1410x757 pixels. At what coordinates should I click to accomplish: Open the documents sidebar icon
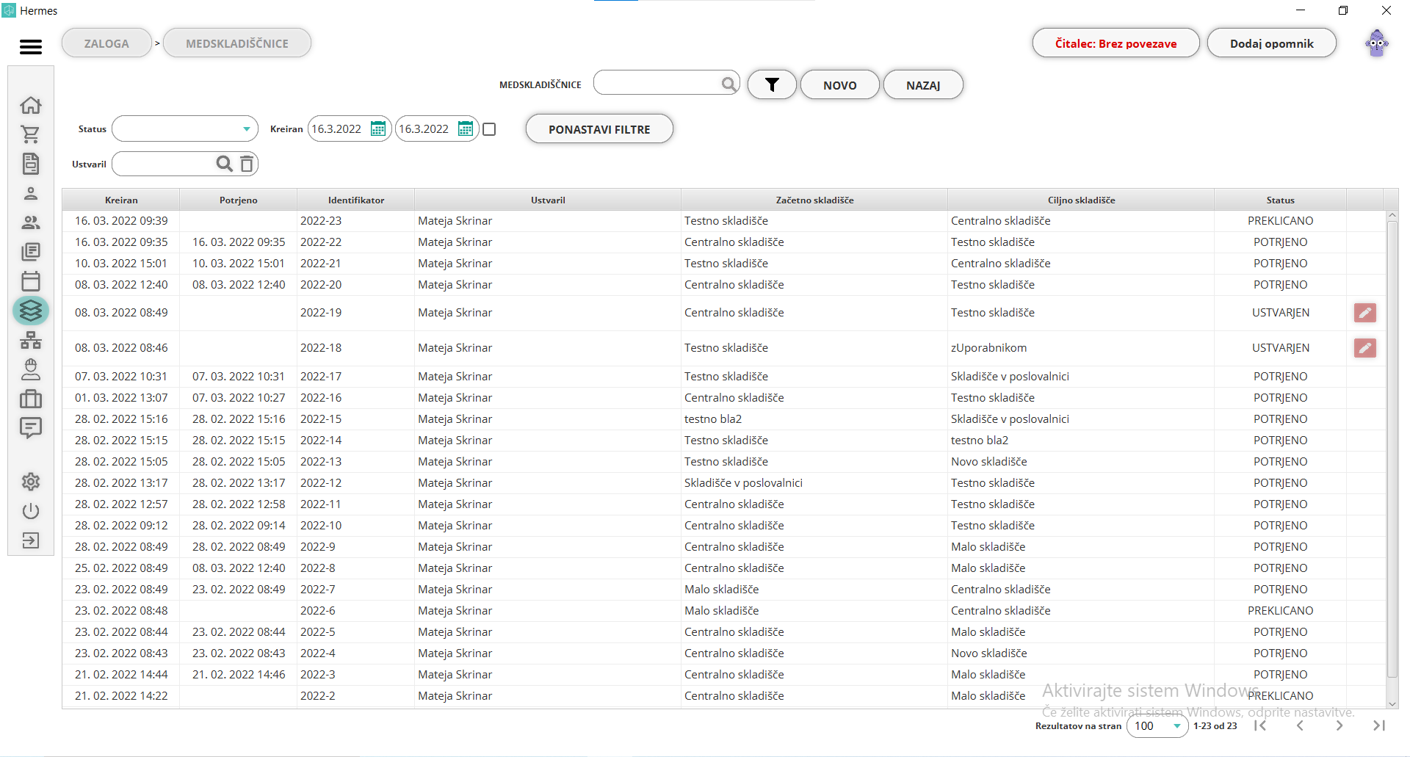(31, 164)
